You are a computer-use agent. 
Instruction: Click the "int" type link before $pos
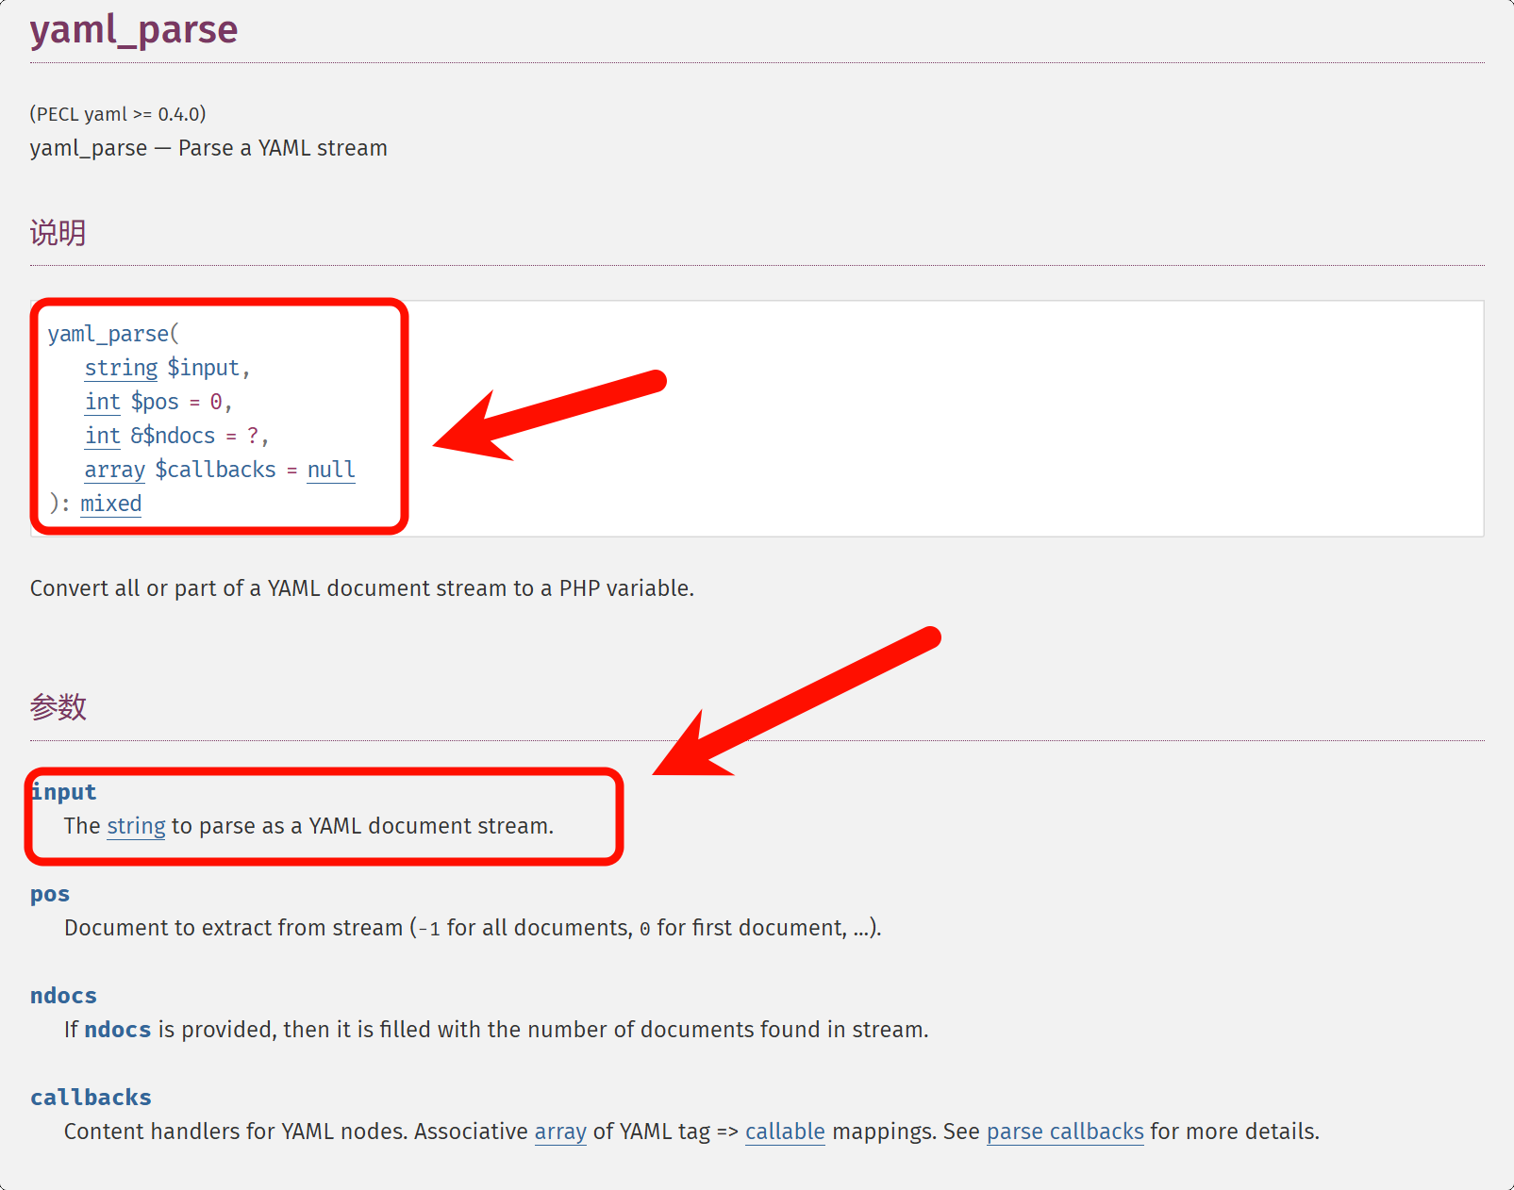coord(102,402)
